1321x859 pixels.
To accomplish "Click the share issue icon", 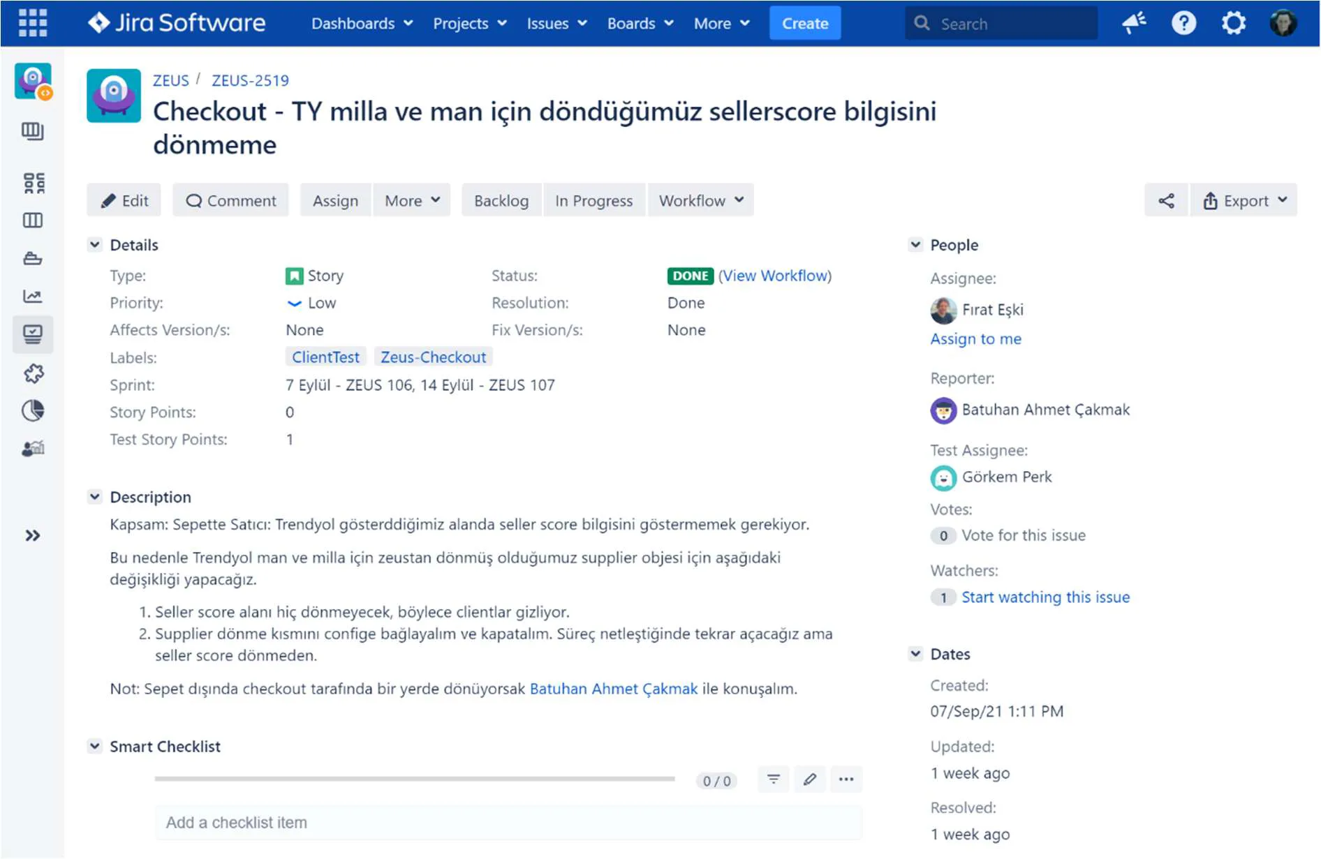I will point(1166,201).
